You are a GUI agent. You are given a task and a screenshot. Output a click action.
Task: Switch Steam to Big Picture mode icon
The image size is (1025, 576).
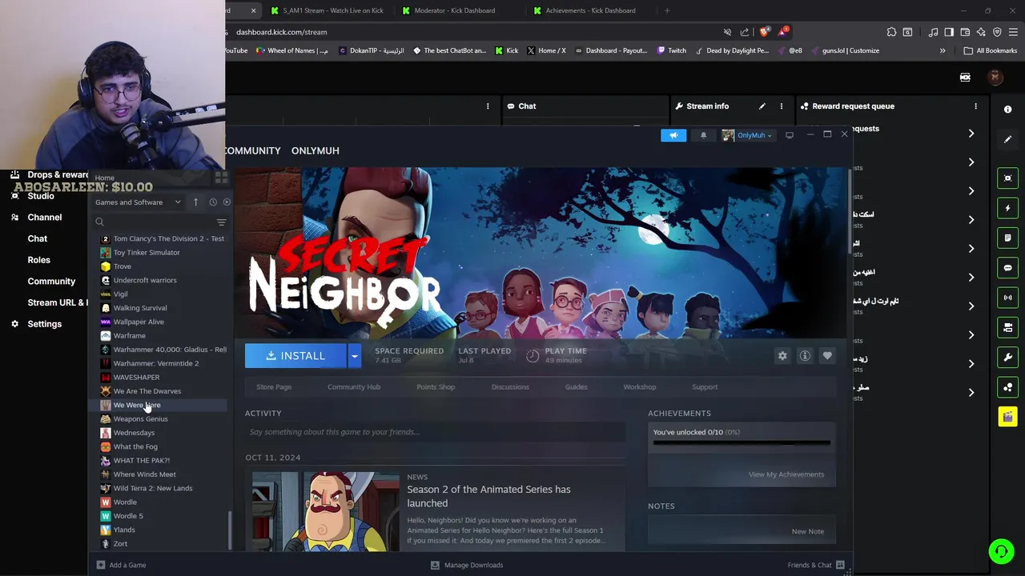pos(789,135)
